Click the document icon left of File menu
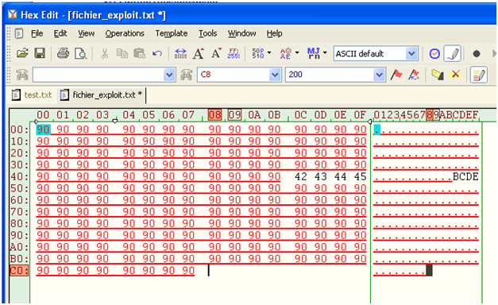498x305 pixels. pos(19,33)
